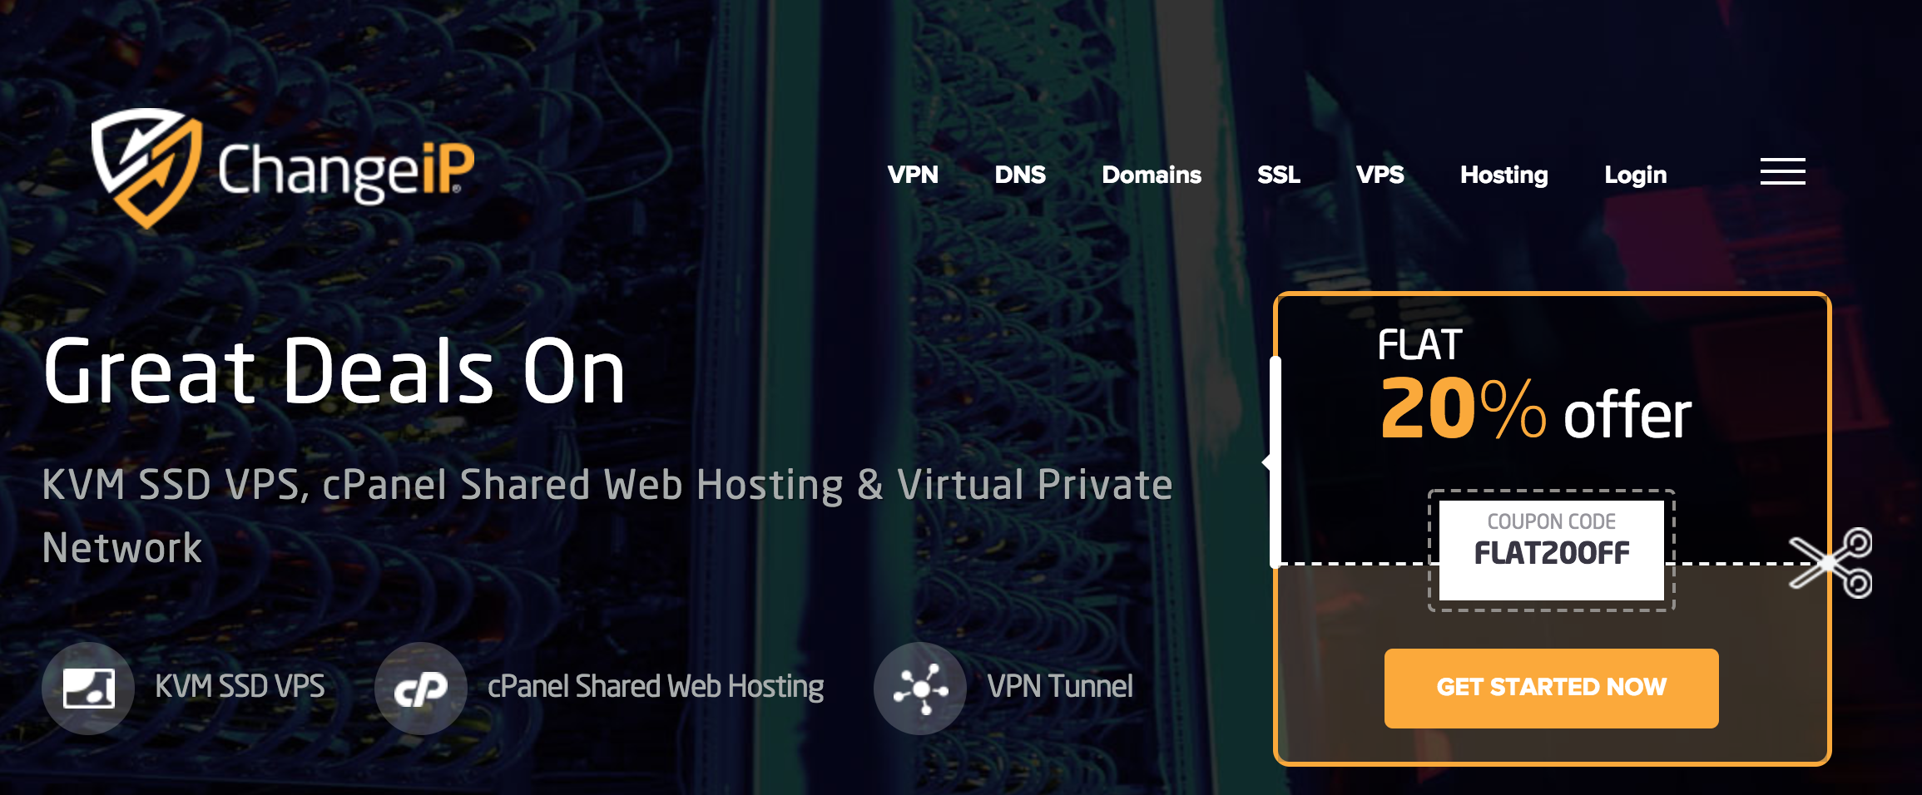The height and width of the screenshot is (795, 1922).
Task: Click the cPanel round icon
Action: click(x=420, y=688)
